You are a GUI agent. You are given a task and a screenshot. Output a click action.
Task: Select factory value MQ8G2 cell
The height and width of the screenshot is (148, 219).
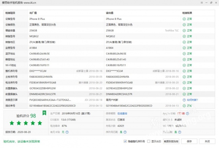[x=34, y=36]
